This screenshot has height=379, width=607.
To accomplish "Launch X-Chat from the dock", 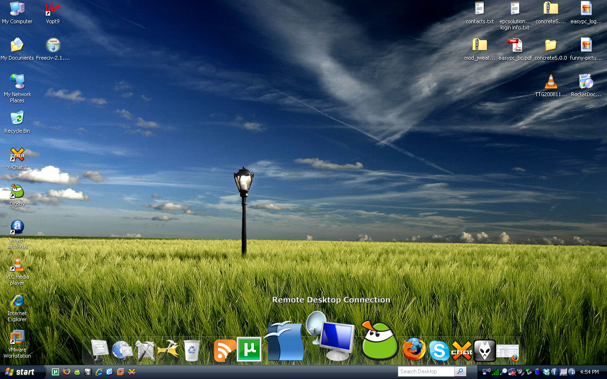I will [461, 351].
